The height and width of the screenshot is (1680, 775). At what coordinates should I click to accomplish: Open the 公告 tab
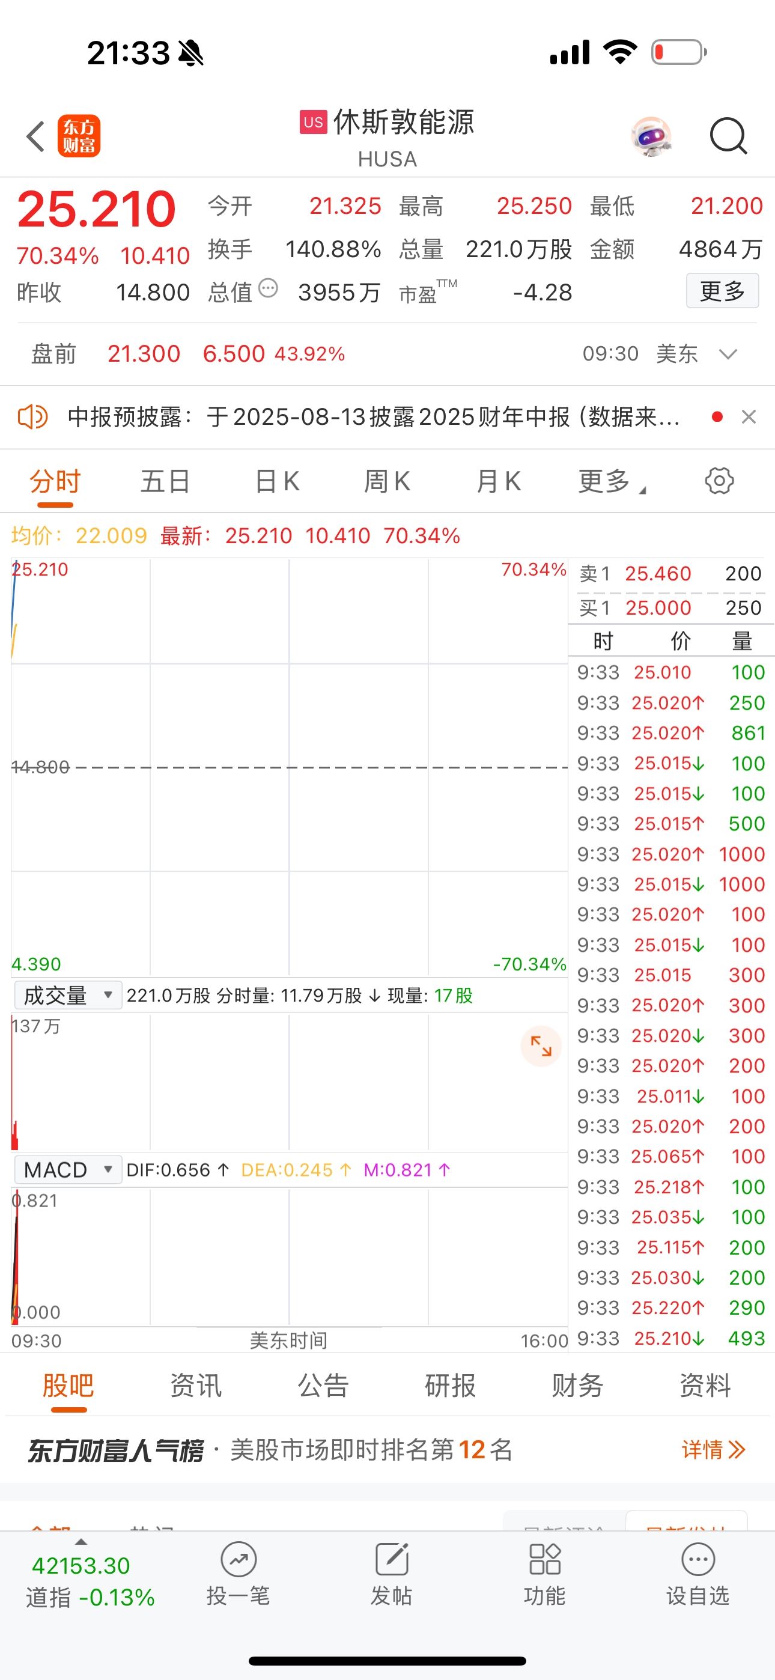pyautogui.click(x=324, y=1385)
